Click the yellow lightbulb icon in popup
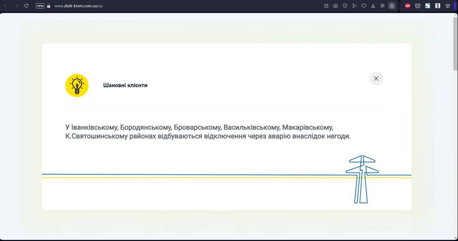 point(77,85)
